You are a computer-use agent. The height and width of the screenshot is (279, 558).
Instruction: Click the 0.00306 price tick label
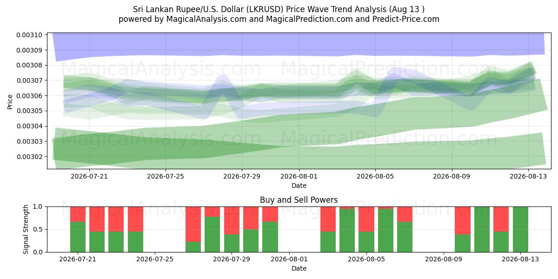[30, 96]
